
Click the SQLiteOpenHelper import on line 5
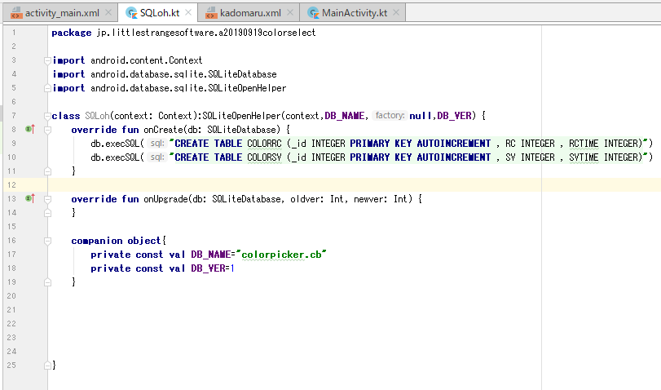(188, 88)
